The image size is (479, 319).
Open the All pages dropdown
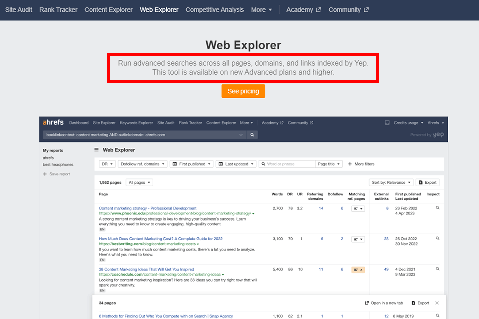(x=139, y=182)
